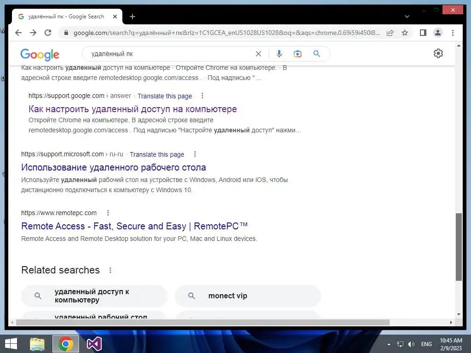Image resolution: width=471 pixels, height=353 pixels.
Task: Open more options for remotepc.com result
Action: (108, 213)
